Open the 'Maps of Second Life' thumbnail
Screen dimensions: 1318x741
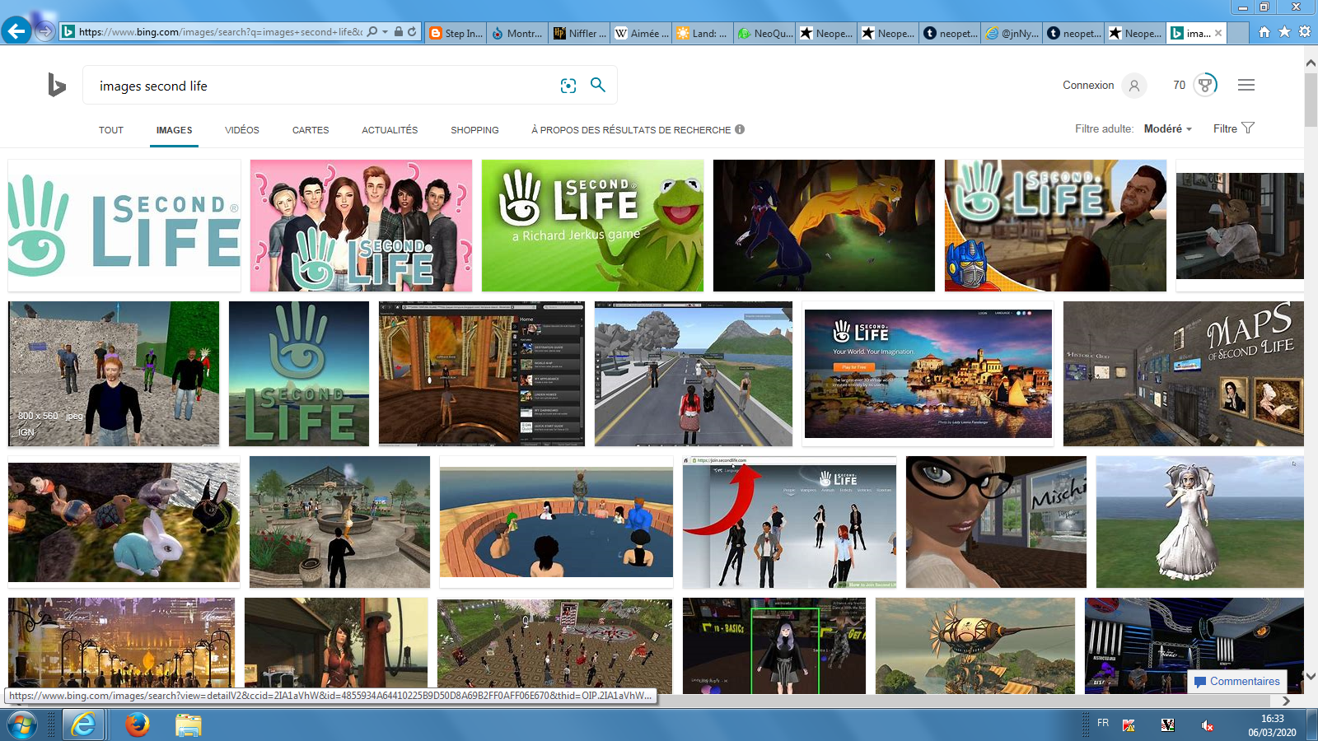(1184, 374)
